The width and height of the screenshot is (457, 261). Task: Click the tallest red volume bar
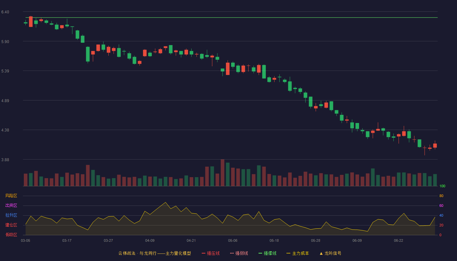(x=223, y=173)
